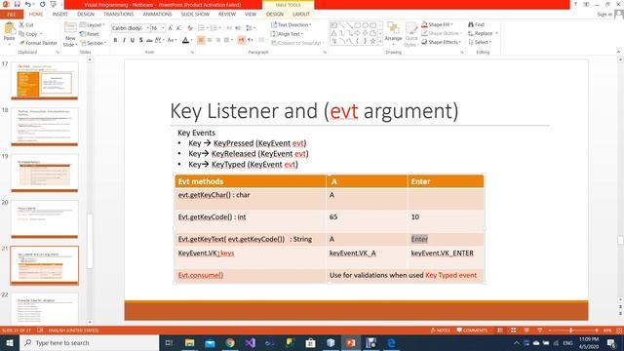Screen dimensions: 624x351
Task: Toggle bold formatting
Action: tap(115, 40)
